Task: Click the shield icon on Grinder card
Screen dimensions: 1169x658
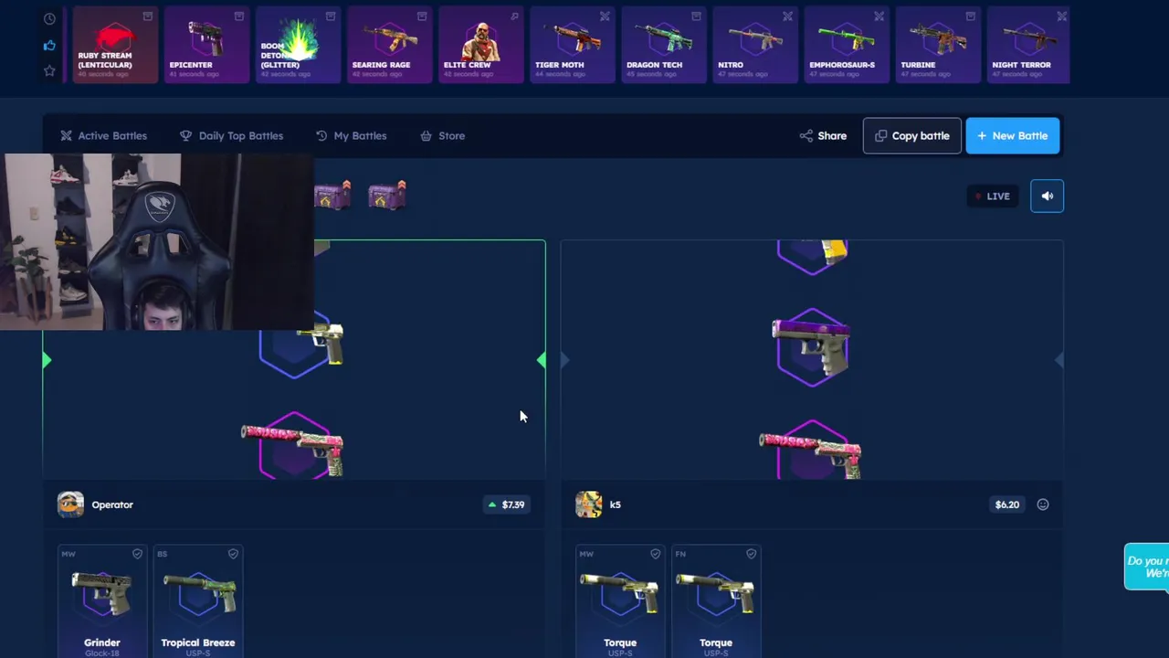Action: 137,554
